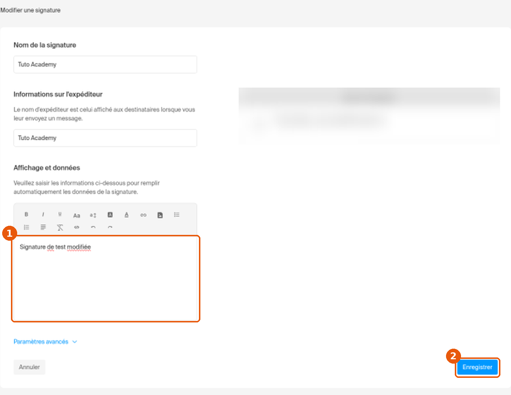Click the Annuler button
The image size is (511, 395).
click(29, 367)
